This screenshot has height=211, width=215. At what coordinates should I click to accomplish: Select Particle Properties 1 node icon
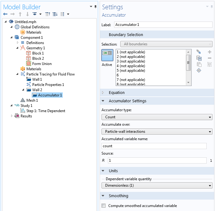[29, 84]
